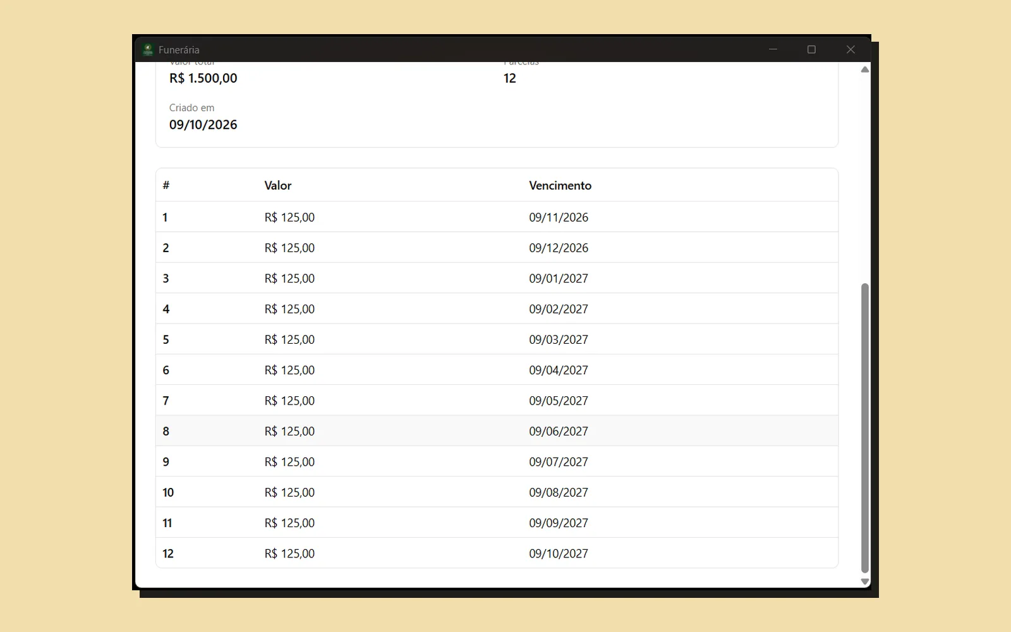Screen dimensions: 1011x632
Task: Select the "R$ 125,00" value in row 6
Action: [x=289, y=370]
